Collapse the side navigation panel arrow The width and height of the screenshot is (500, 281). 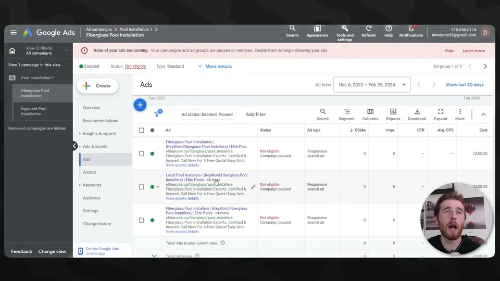pyautogui.click(x=74, y=146)
